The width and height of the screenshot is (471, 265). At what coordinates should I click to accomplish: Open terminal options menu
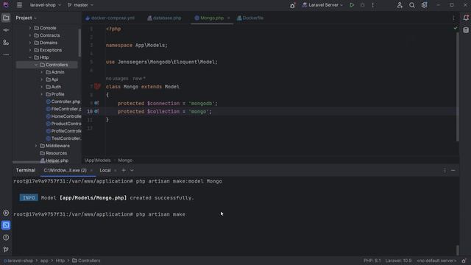[445, 170]
